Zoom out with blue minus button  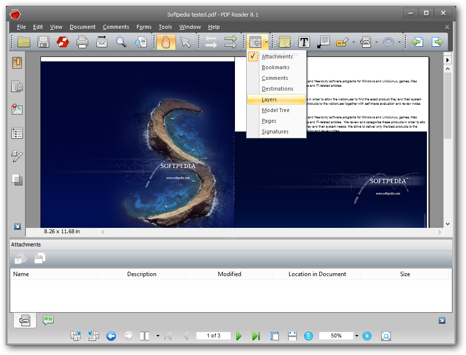309,336
